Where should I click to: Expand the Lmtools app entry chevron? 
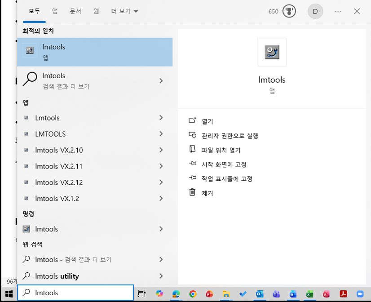click(161, 118)
